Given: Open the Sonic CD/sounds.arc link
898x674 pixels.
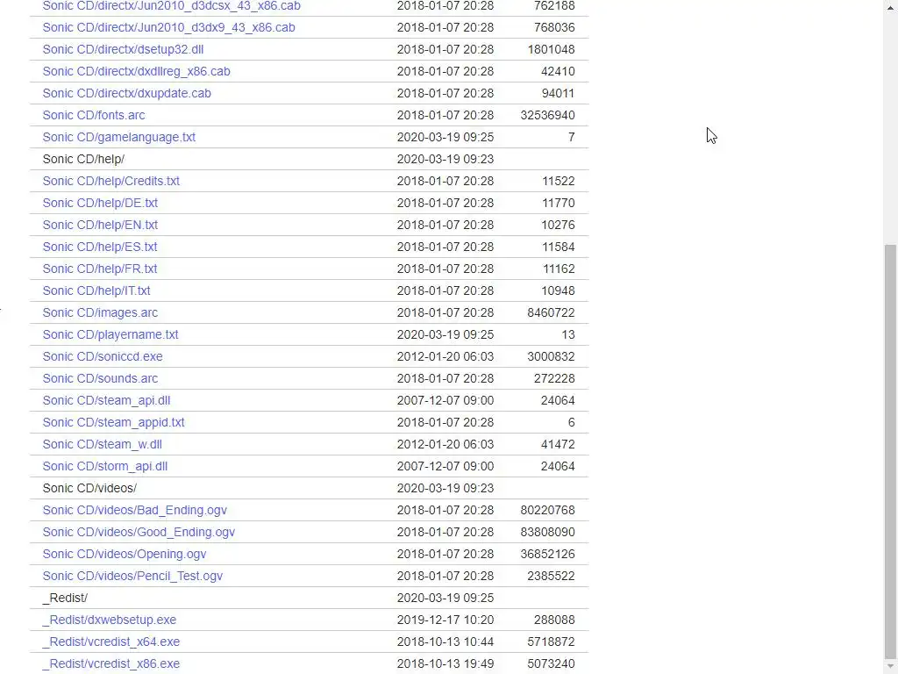Looking at the screenshot, I should coord(100,379).
